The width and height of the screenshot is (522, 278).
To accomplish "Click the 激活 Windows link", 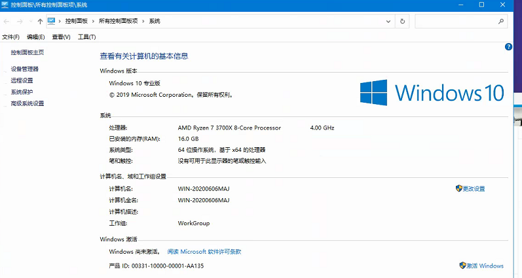I will (x=485, y=266).
